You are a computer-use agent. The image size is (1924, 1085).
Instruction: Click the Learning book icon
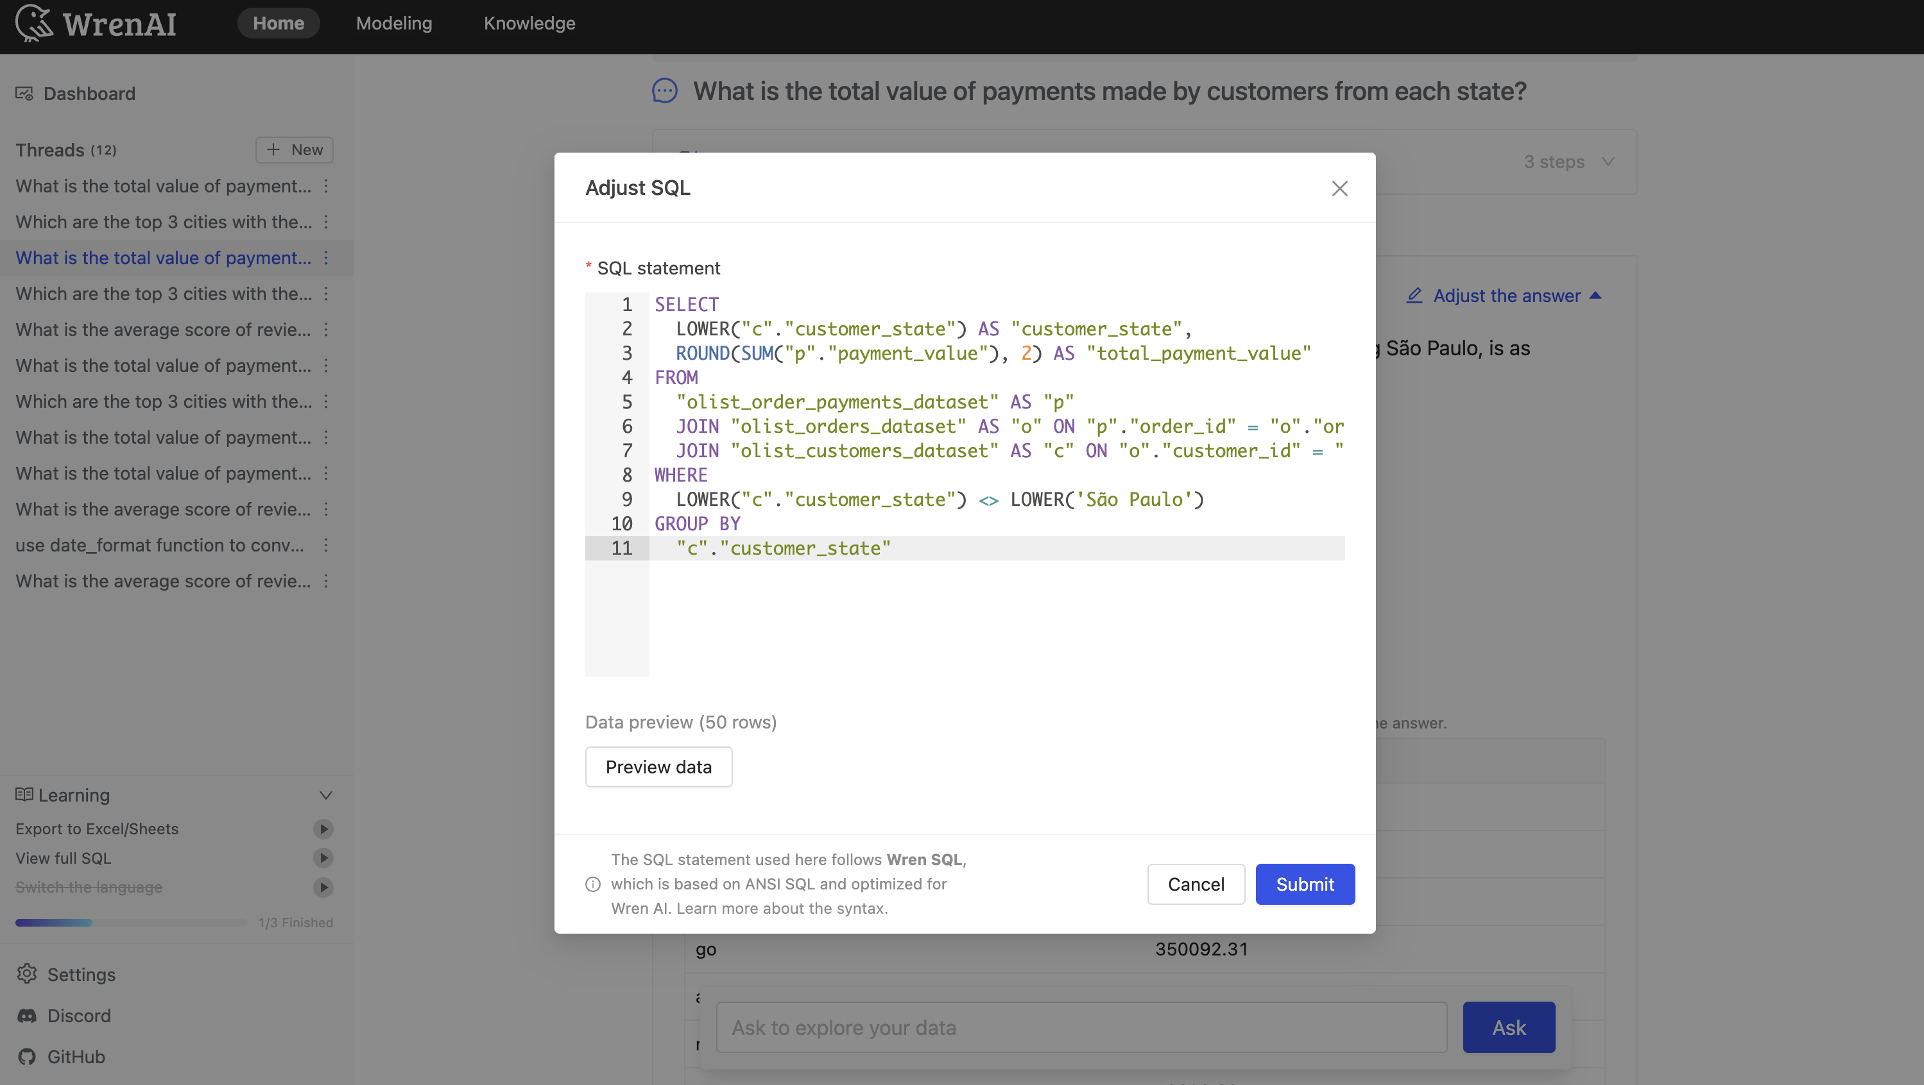click(24, 795)
